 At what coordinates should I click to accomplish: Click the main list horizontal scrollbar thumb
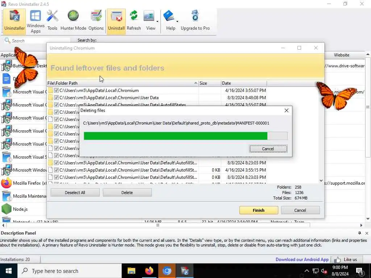158,225
